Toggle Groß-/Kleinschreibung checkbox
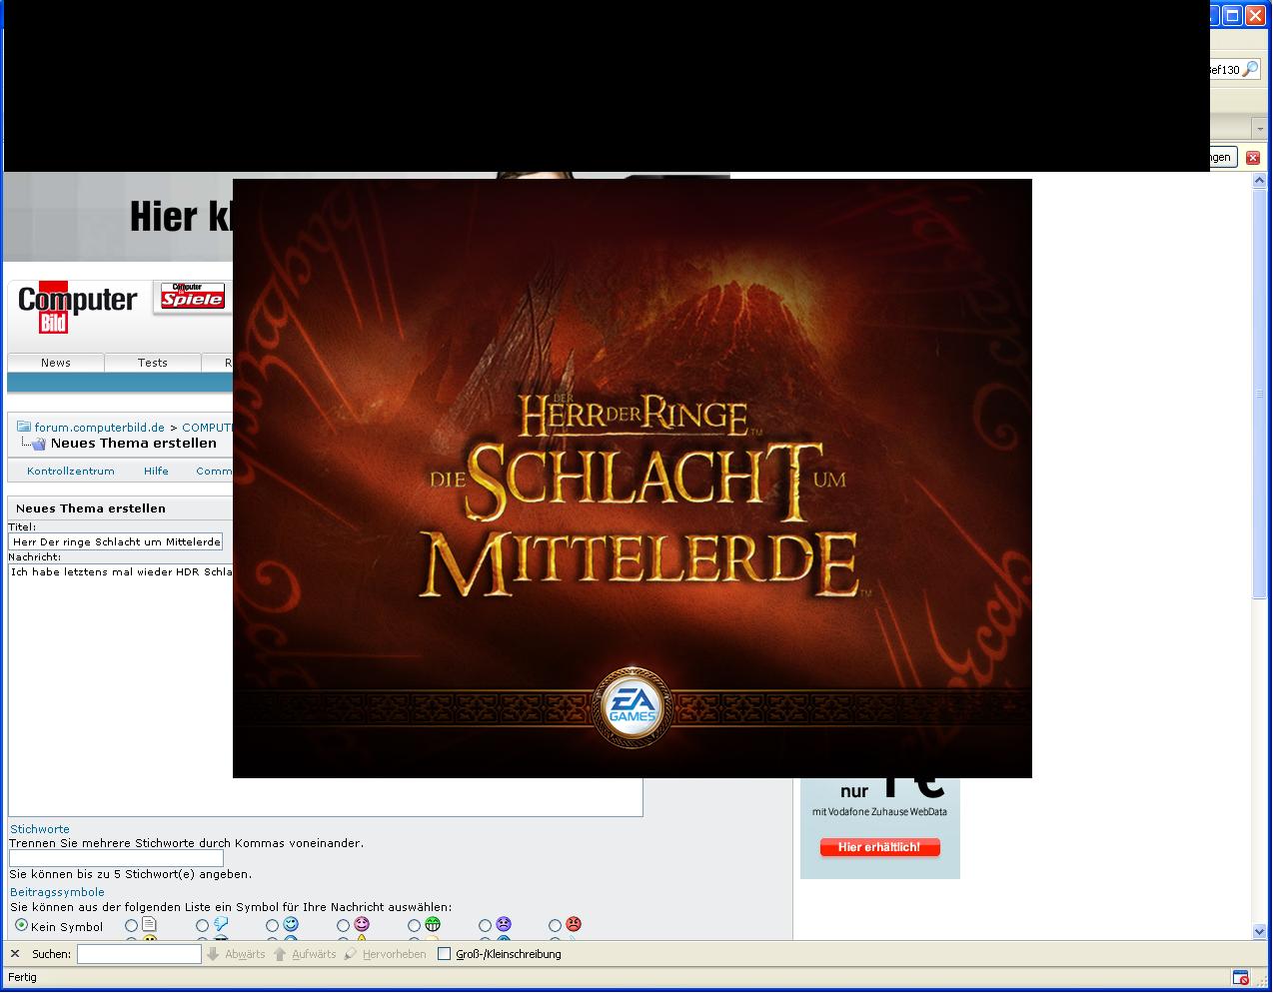Viewport: 1273px width, 993px height. point(445,954)
